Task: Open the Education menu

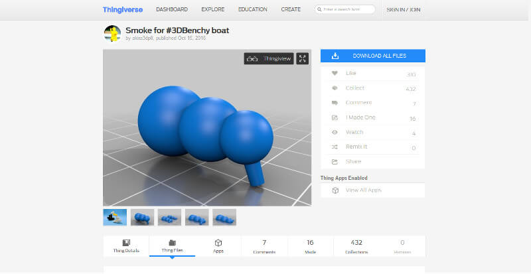Action: 252,9
